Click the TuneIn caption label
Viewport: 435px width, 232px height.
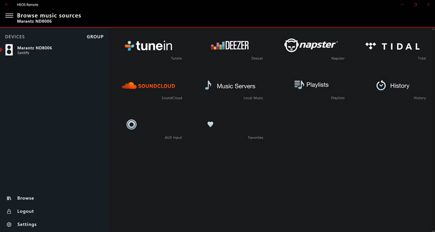click(x=177, y=59)
